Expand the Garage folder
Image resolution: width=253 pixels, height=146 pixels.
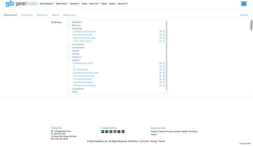click(69, 51)
